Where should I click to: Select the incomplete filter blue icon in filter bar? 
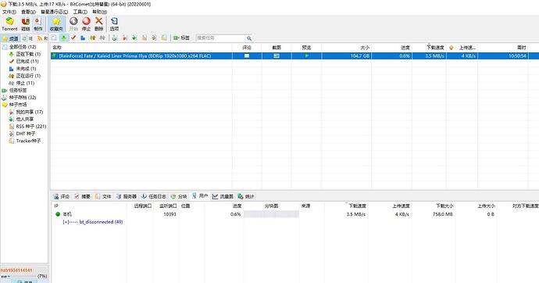click(x=83, y=38)
